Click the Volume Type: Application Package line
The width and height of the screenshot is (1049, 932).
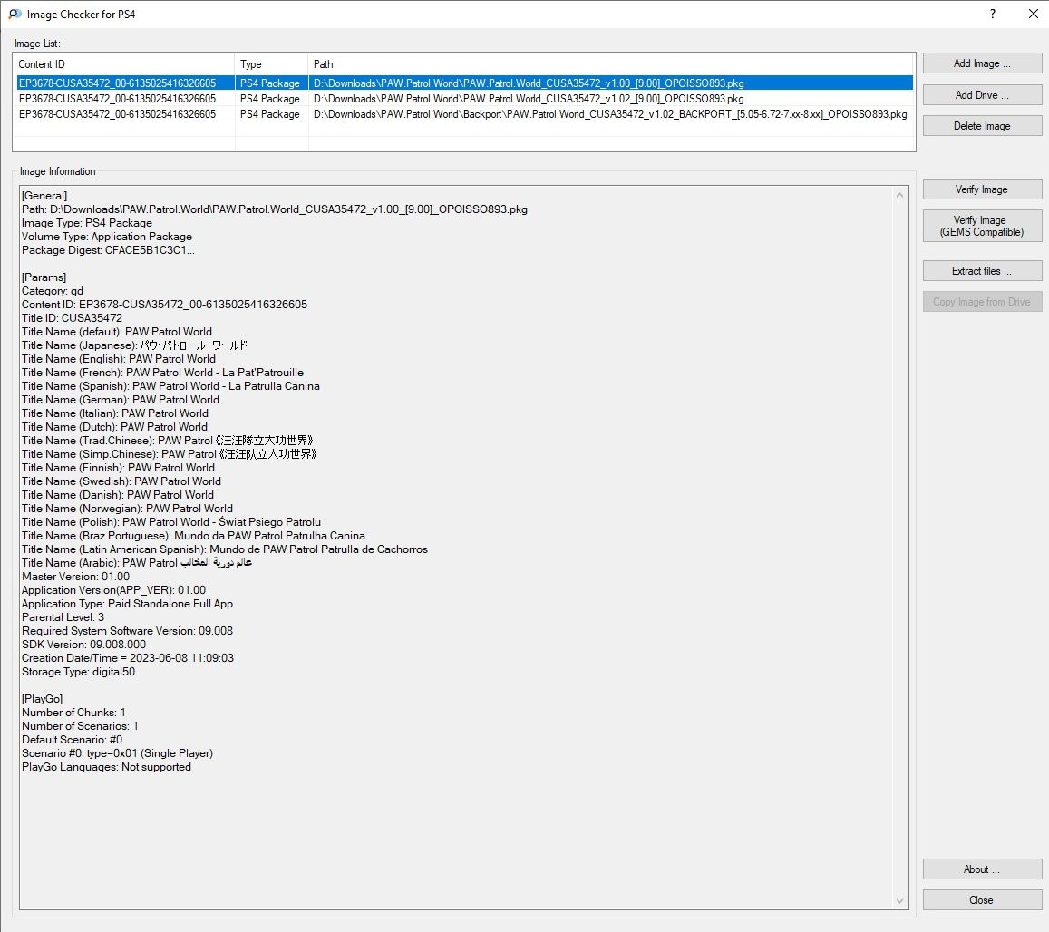pos(107,237)
